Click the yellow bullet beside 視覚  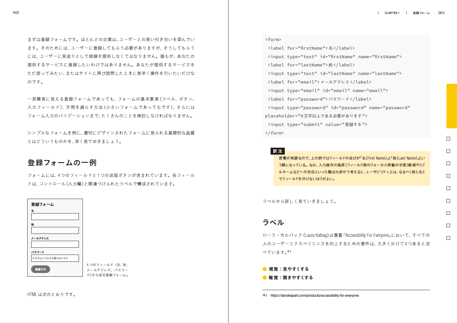tap(265, 269)
